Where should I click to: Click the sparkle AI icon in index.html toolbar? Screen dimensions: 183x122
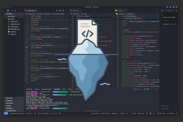click(60, 10)
